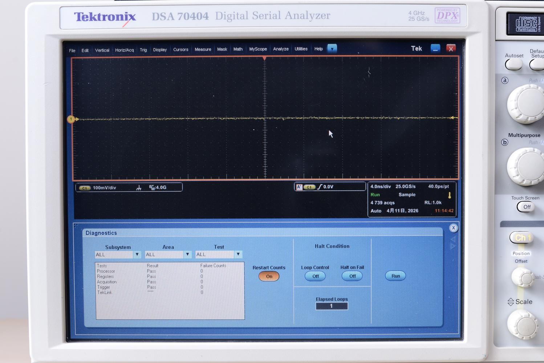Open the Vertical menu
544x363 pixels.
102,50
